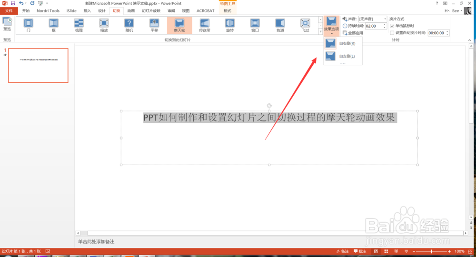Open ribbon display options icon
The image size is (476, 257).
(445, 3)
